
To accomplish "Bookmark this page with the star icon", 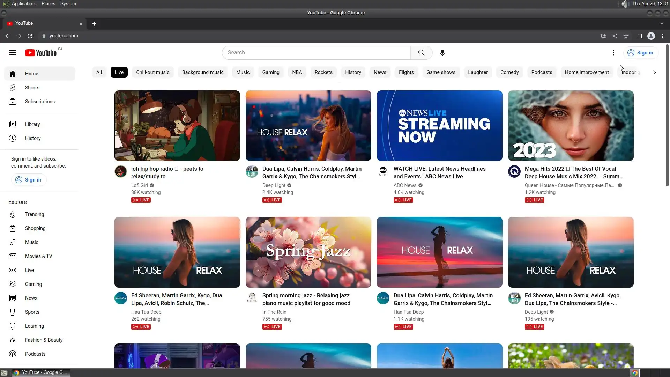I will 626,36.
